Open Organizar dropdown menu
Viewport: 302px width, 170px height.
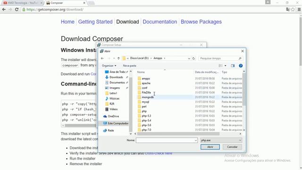[109, 66]
